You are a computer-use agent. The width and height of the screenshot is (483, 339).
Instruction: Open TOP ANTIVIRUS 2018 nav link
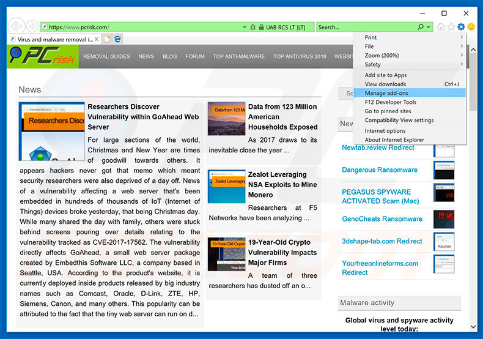pyautogui.click(x=300, y=56)
